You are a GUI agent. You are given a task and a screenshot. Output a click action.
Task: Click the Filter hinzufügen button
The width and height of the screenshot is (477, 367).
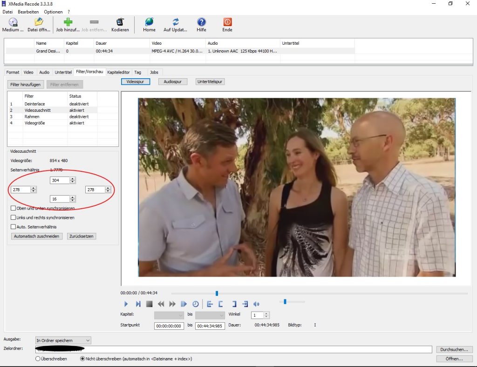pyautogui.click(x=26, y=84)
